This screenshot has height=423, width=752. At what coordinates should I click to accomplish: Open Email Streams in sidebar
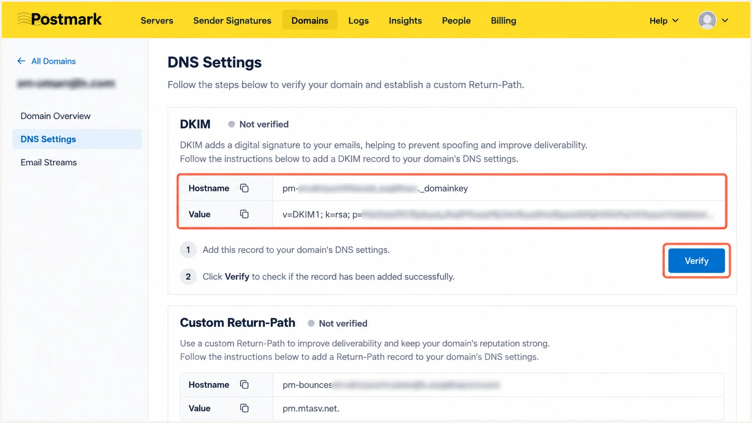tap(49, 162)
